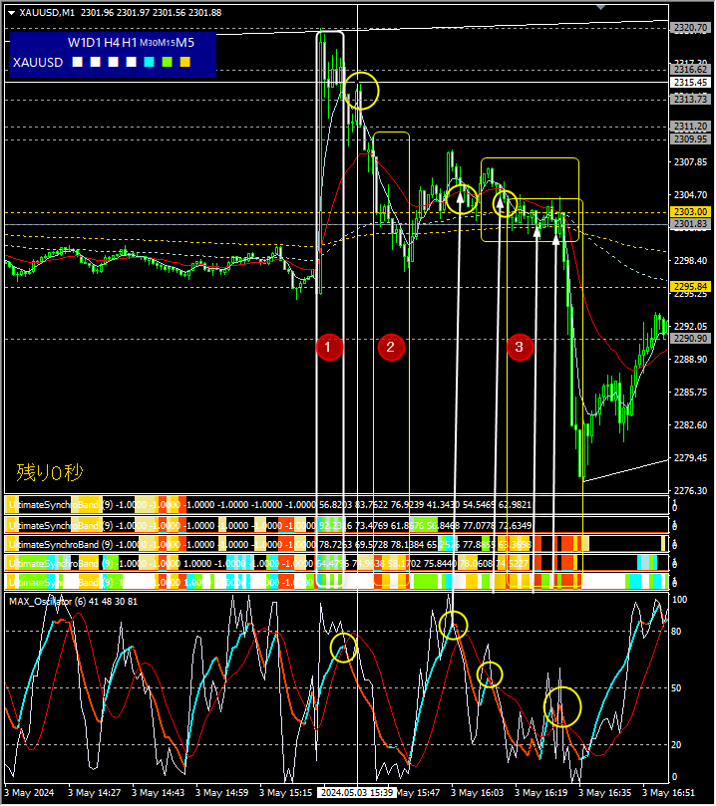Click the UltimateSynchroBand row containing 78.7263
The image size is (716, 806).
point(336,544)
